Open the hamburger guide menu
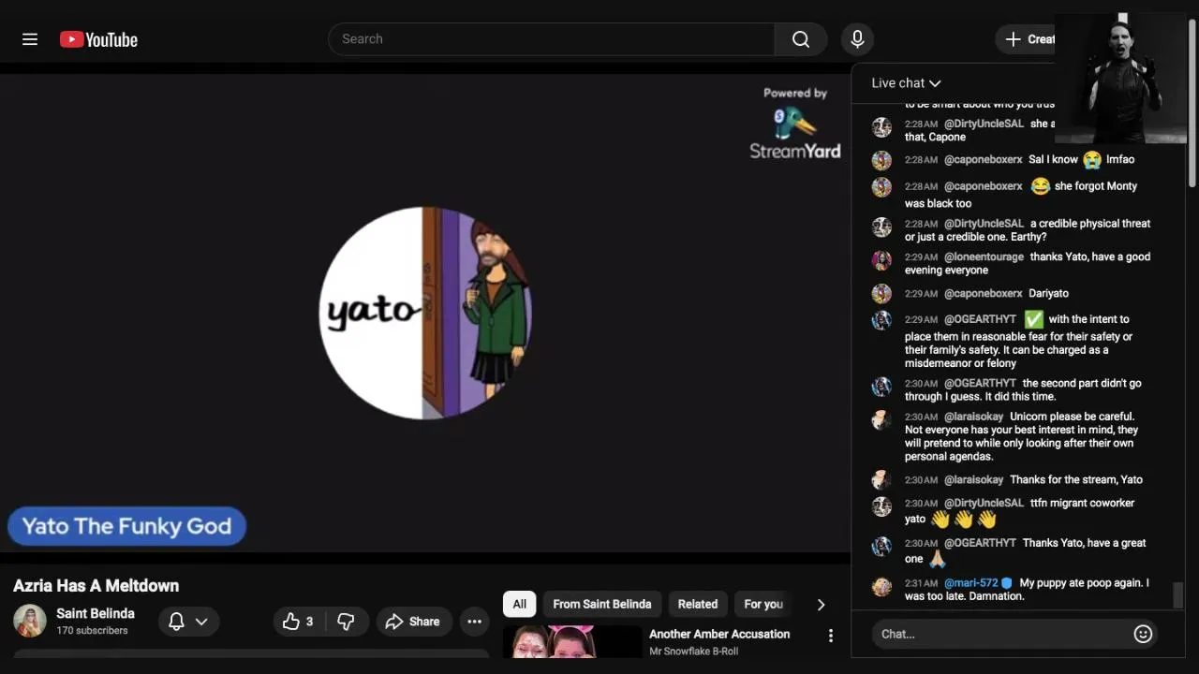This screenshot has height=674, width=1199. coord(30,39)
